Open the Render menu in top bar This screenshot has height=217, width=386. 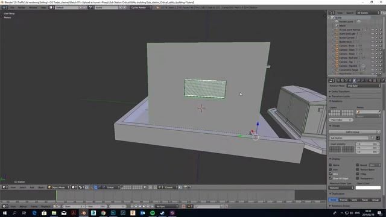click(22, 7)
